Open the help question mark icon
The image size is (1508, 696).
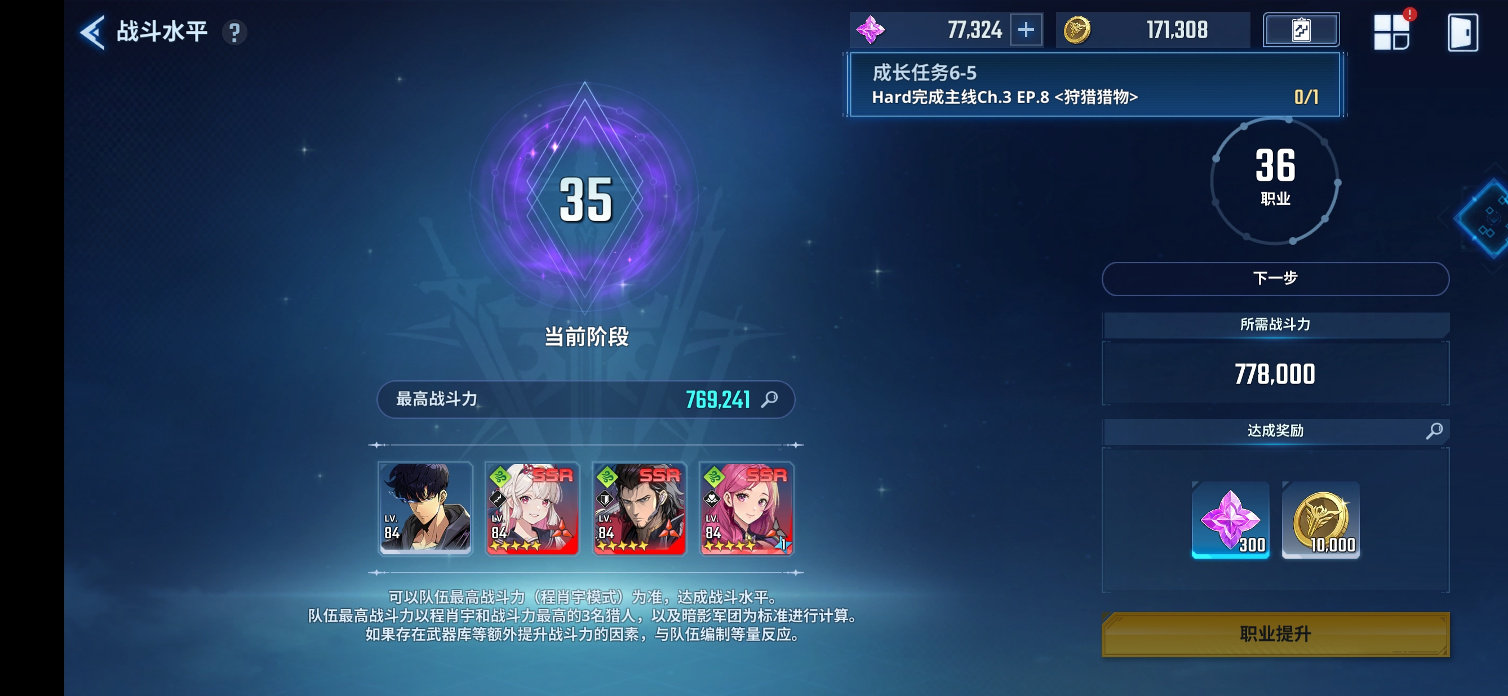pyautogui.click(x=235, y=32)
